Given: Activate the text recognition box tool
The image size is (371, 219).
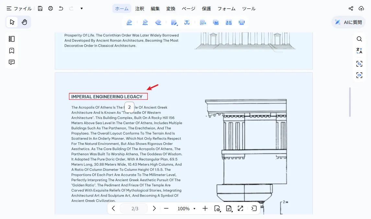Looking at the screenshot, I should (187, 22).
